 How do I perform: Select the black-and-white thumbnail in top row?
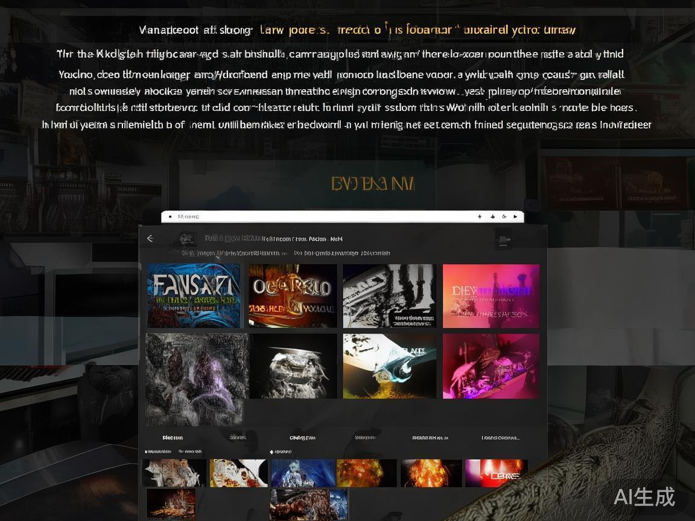click(389, 295)
